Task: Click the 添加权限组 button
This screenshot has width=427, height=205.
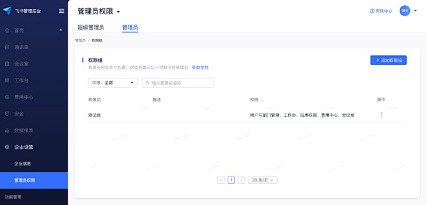Action: tap(389, 60)
